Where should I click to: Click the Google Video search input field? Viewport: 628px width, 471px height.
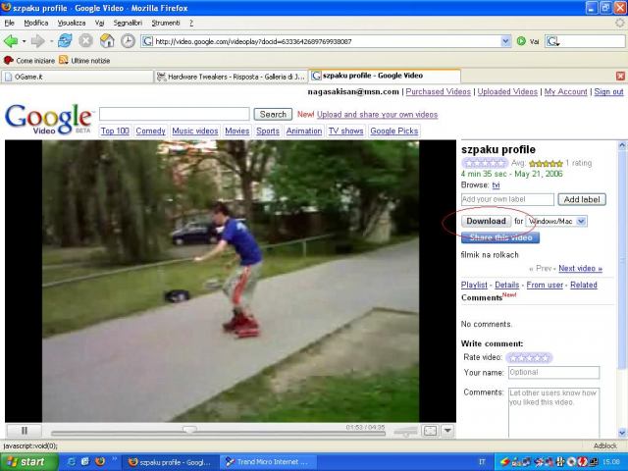click(175, 114)
